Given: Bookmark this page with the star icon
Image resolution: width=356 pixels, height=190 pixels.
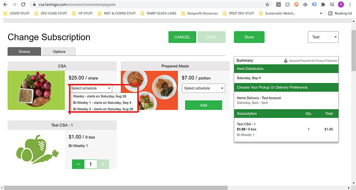Looking at the screenshot, I should point(267,4).
